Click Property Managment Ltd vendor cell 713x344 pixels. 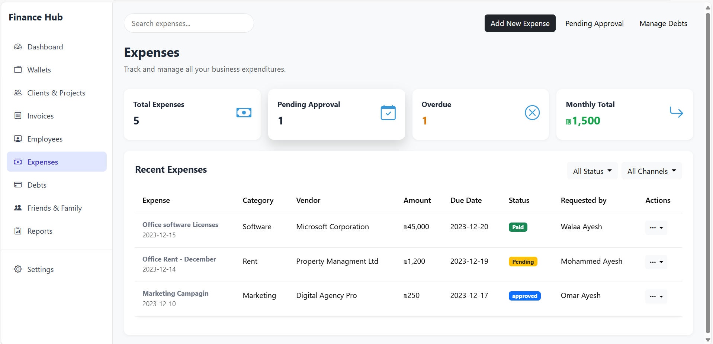(337, 261)
